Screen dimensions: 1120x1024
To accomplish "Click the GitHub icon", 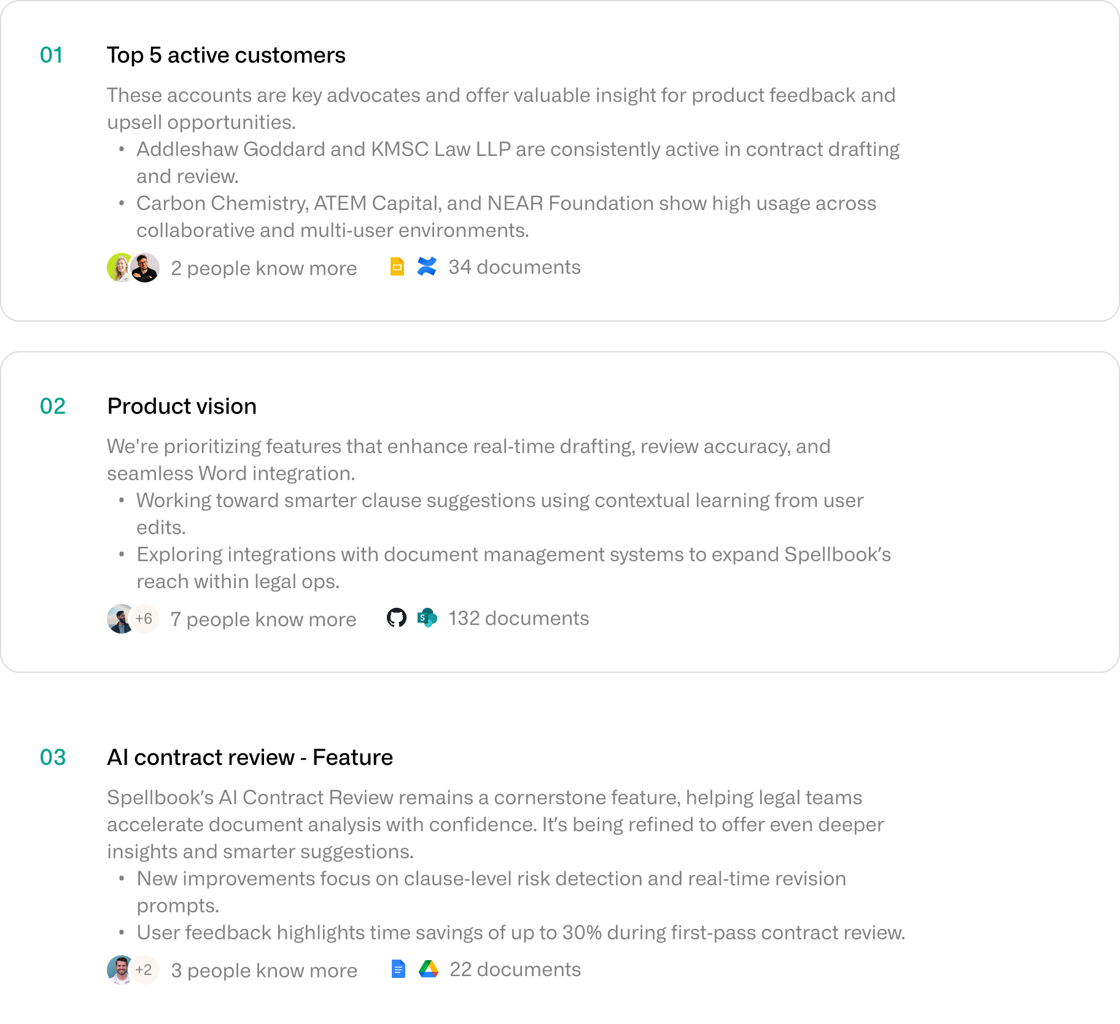I will tap(397, 618).
